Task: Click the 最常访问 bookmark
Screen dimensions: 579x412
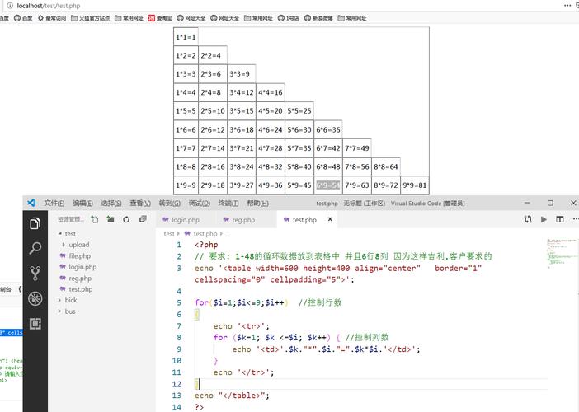Action: click(x=52, y=18)
